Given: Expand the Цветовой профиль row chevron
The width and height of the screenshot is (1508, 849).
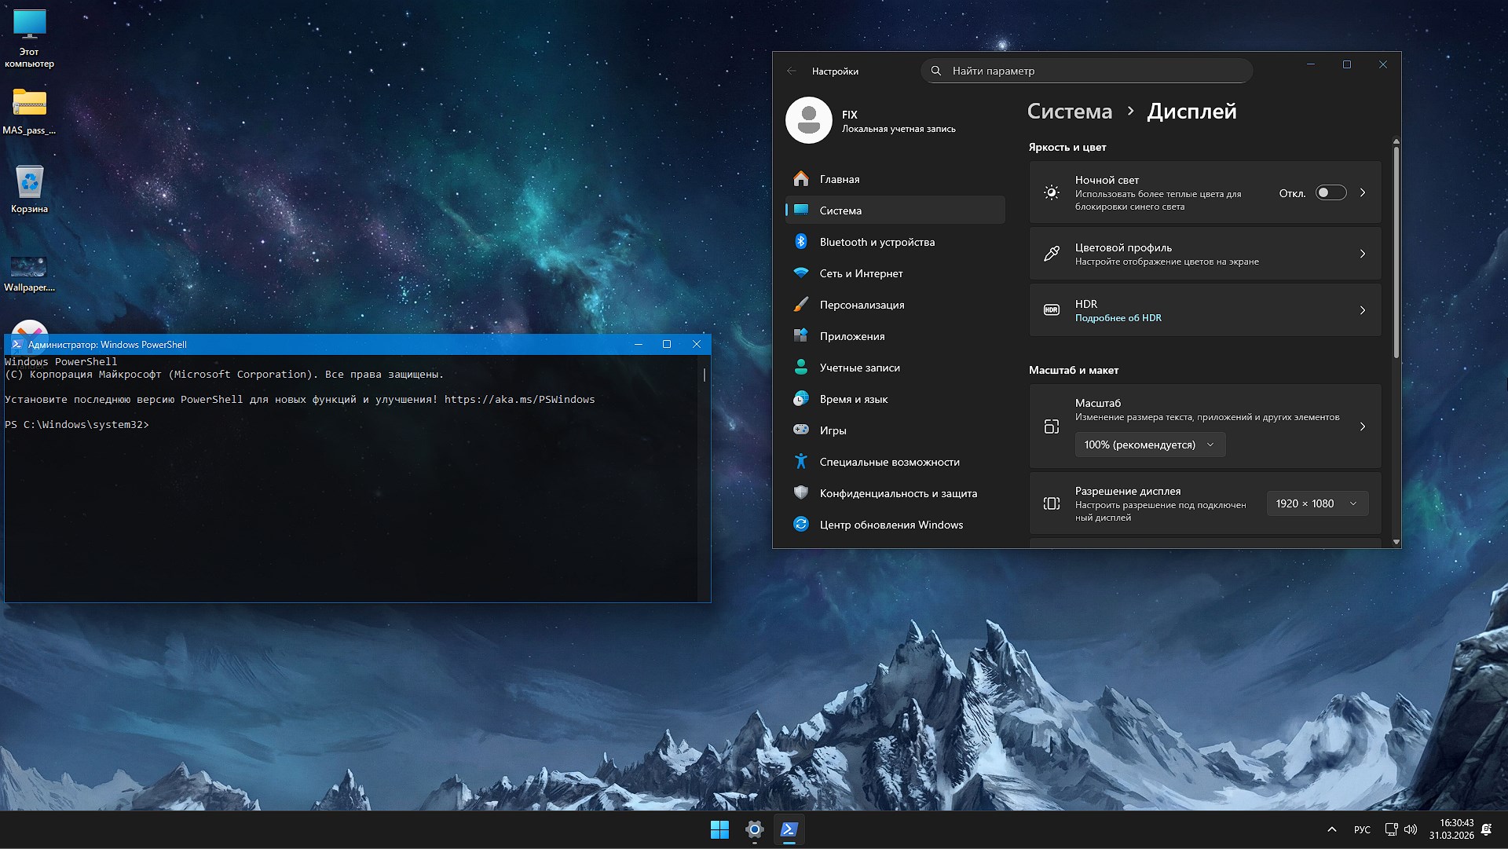Looking at the screenshot, I should click(1362, 254).
